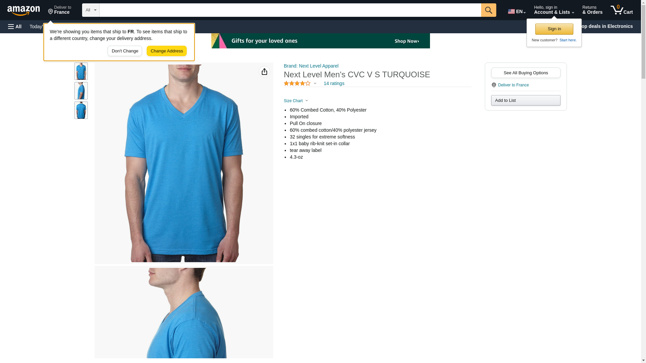646x363 pixels.
Task: Focus the Amazon search field
Action: point(290,10)
